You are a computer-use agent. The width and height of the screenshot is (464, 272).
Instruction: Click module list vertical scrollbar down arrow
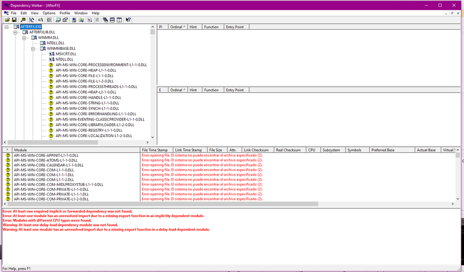(x=458, y=199)
